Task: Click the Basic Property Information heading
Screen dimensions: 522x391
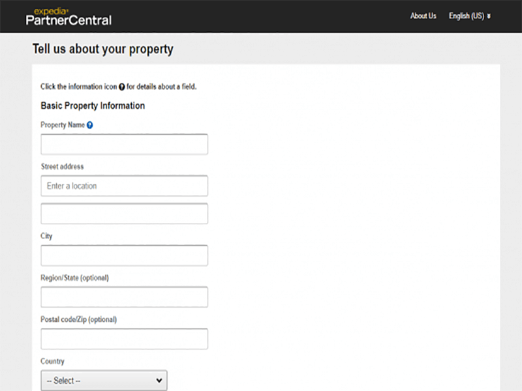Action: click(x=93, y=106)
